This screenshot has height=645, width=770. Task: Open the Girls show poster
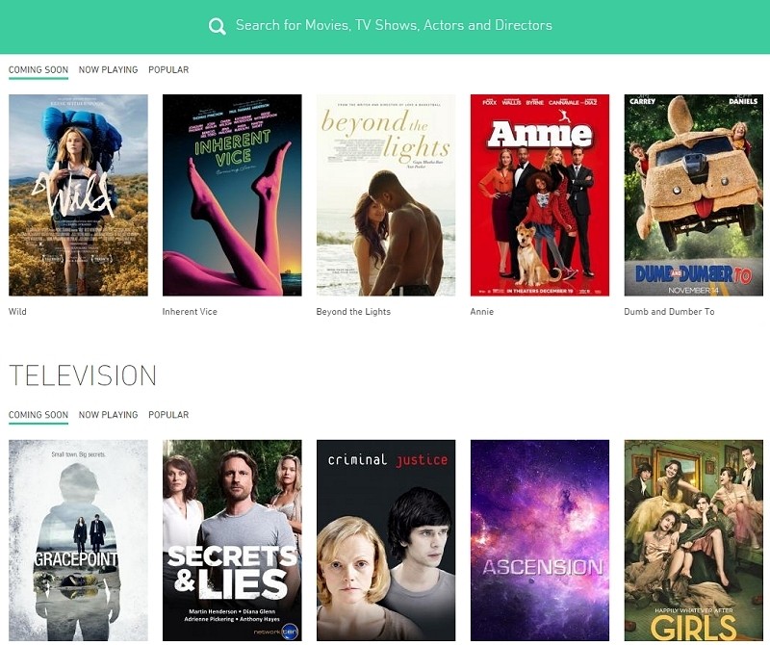pos(693,540)
